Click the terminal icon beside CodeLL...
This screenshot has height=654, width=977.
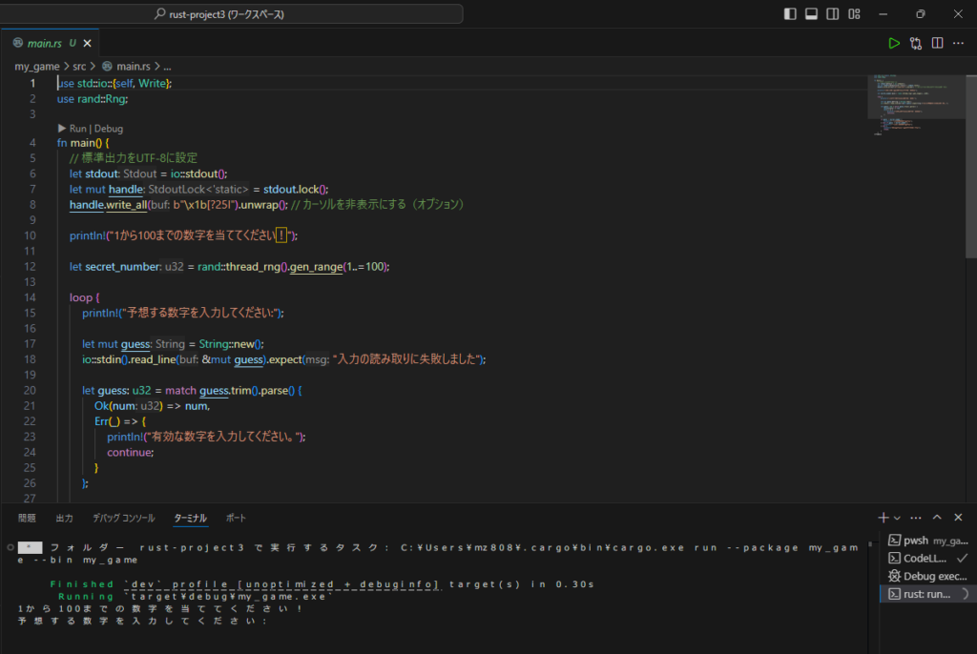pos(894,558)
